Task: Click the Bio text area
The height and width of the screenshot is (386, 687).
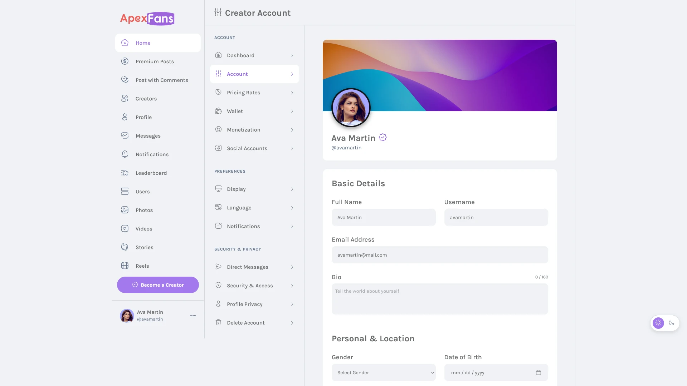Action: (x=440, y=299)
